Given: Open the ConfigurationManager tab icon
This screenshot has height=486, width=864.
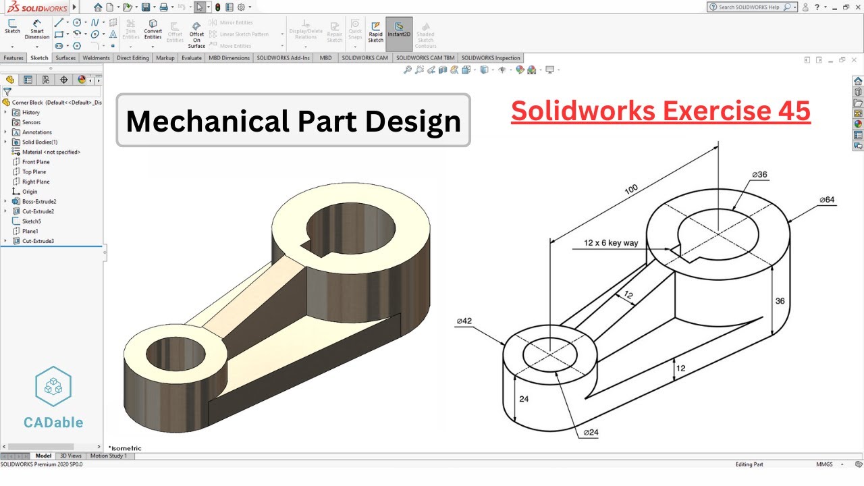Looking at the screenshot, I should coord(46,80).
